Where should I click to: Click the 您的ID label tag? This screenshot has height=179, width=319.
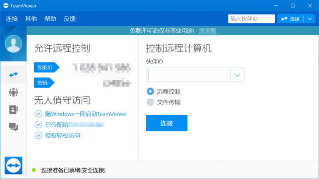(x=47, y=67)
